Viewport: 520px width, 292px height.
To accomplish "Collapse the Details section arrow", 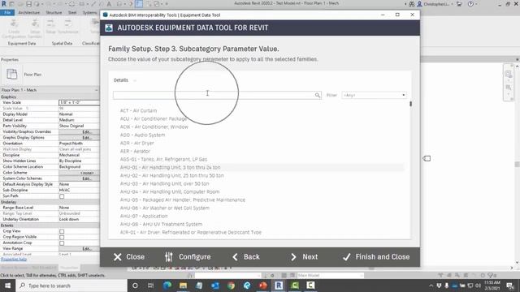I will [135, 80].
